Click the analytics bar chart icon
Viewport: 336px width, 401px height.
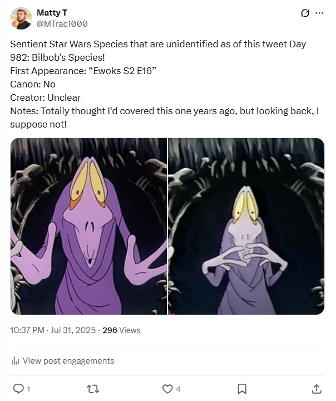[15, 361]
